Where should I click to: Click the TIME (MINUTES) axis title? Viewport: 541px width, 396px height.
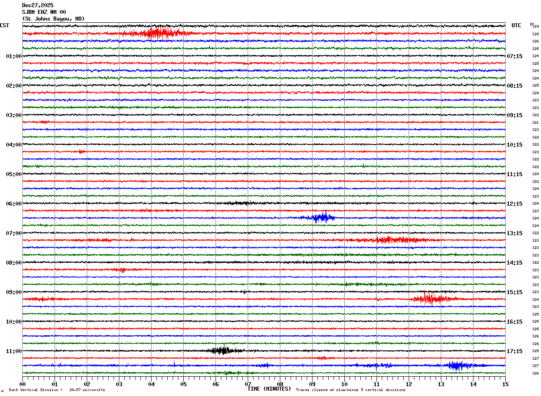coord(270,389)
